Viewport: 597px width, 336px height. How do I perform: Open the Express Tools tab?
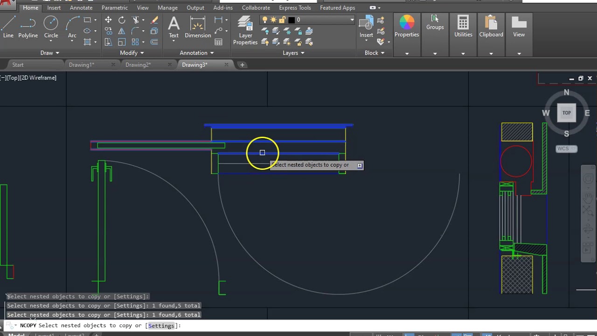[x=295, y=7]
